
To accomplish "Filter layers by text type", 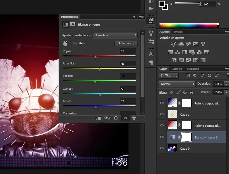I will [202, 75].
